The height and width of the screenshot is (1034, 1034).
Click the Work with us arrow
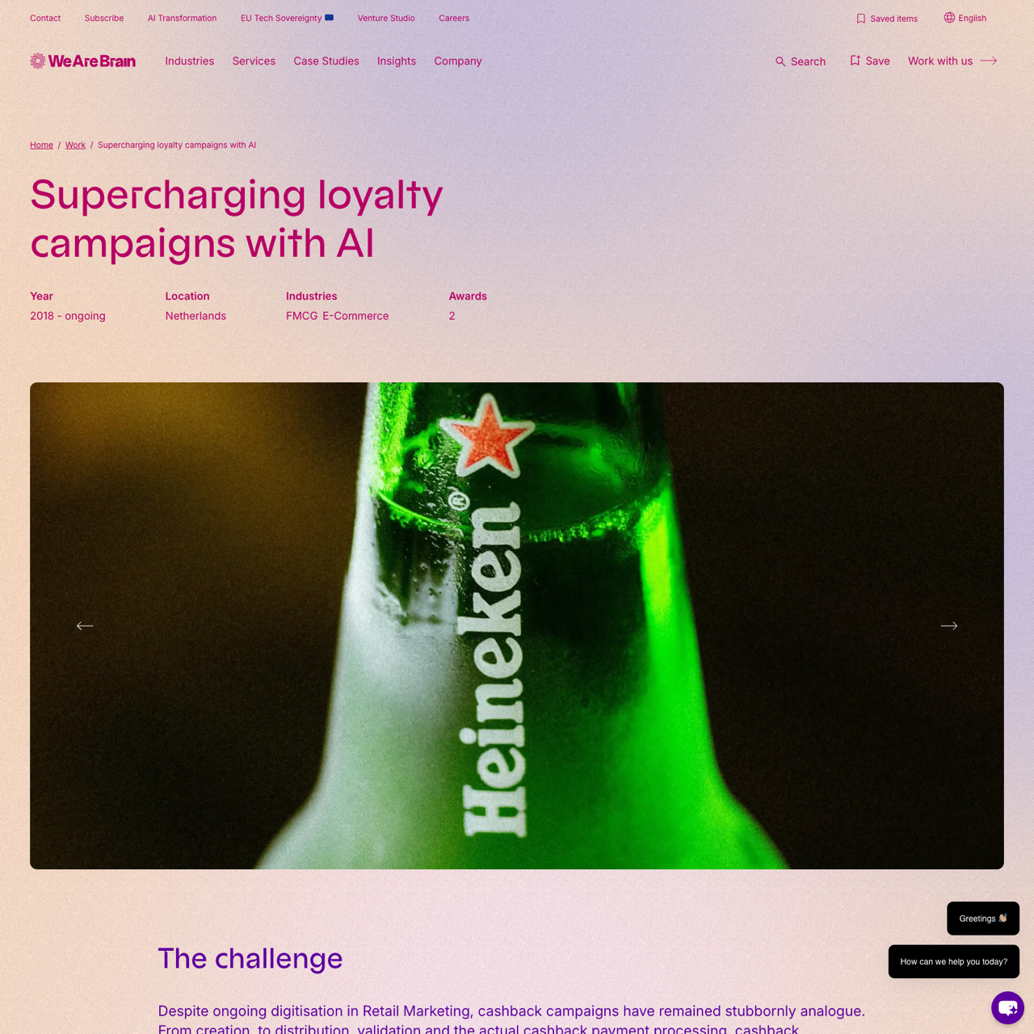point(989,61)
